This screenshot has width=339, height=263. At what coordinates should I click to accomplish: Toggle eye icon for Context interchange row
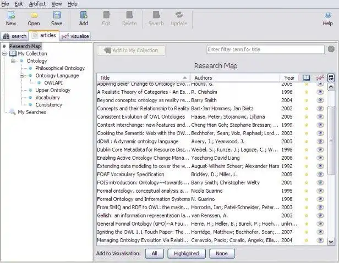320,125
